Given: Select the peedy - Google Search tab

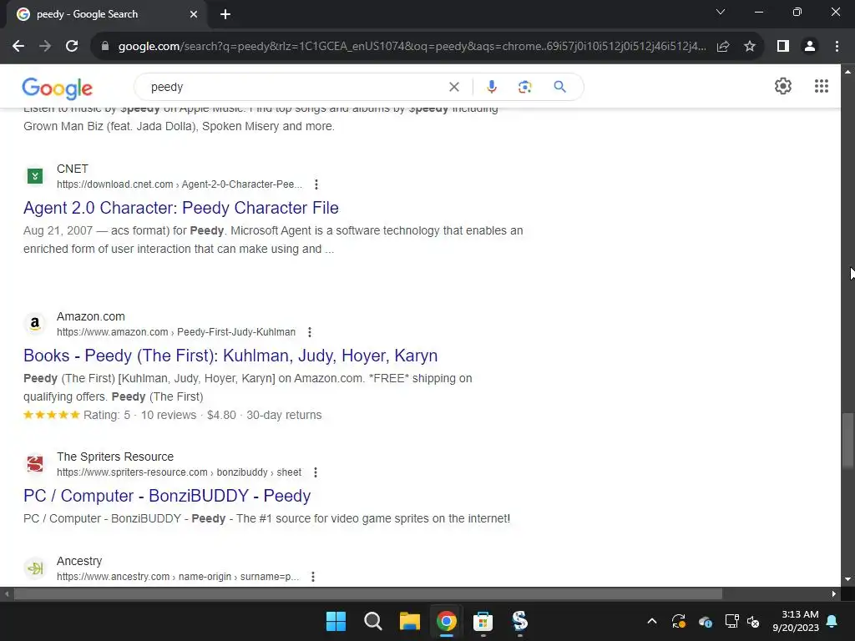Looking at the screenshot, I should [x=106, y=15].
